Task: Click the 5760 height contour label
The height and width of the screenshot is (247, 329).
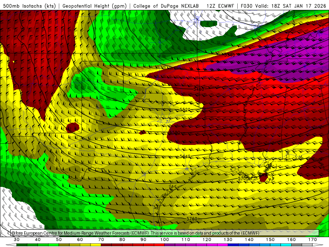Action: point(192,219)
